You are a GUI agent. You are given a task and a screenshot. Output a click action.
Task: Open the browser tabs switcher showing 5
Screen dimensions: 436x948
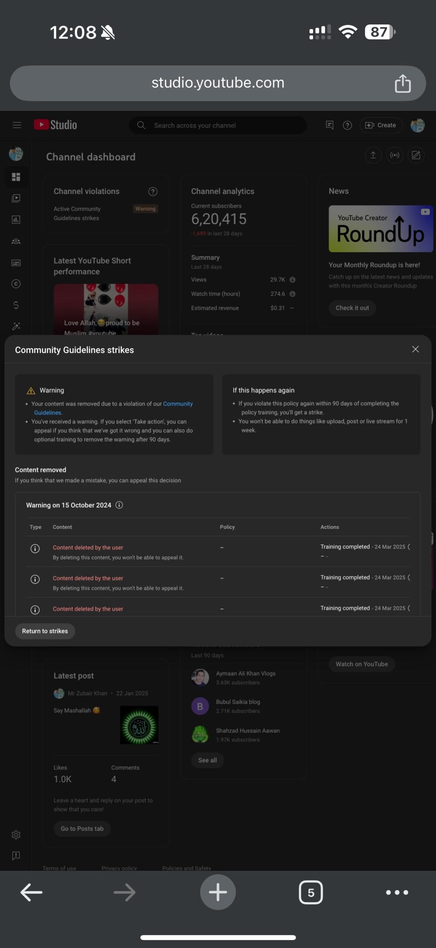tap(311, 892)
